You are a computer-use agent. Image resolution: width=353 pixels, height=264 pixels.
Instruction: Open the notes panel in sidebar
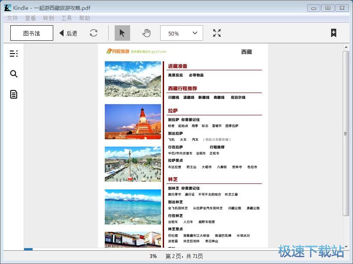(13, 94)
